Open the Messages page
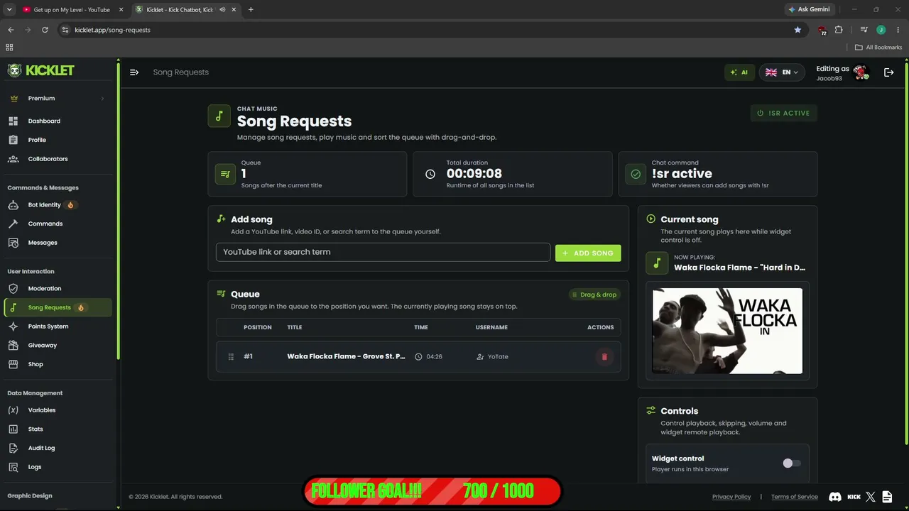Viewport: 909px width, 511px height. pyautogui.click(x=43, y=243)
